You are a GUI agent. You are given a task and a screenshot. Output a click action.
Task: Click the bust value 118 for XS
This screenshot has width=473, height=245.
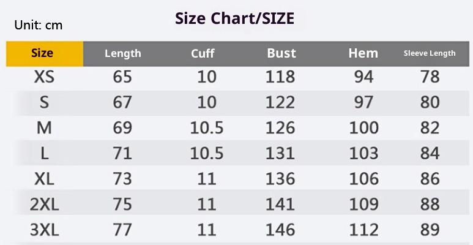280,77
